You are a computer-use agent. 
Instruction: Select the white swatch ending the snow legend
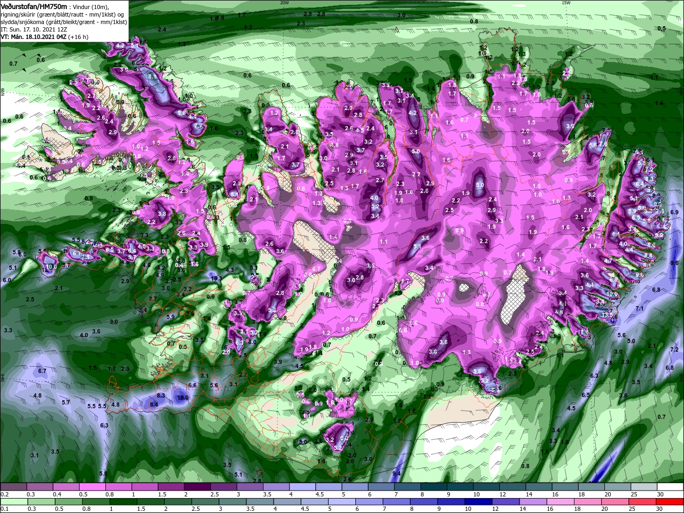tap(671, 487)
